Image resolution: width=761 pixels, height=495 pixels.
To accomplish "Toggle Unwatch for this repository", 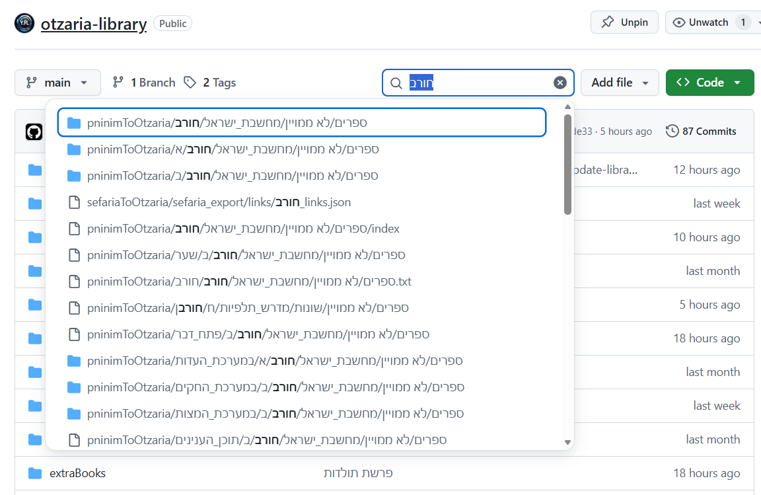I will click(x=708, y=22).
